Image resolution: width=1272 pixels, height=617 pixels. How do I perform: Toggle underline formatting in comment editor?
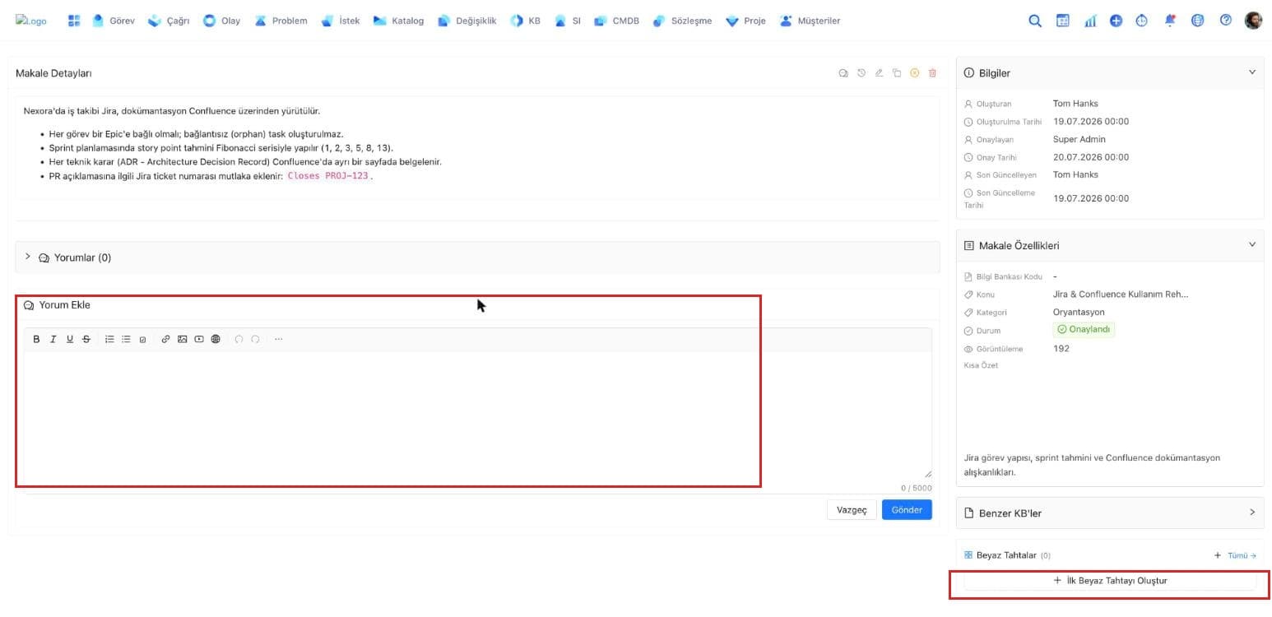(x=70, y=339)
